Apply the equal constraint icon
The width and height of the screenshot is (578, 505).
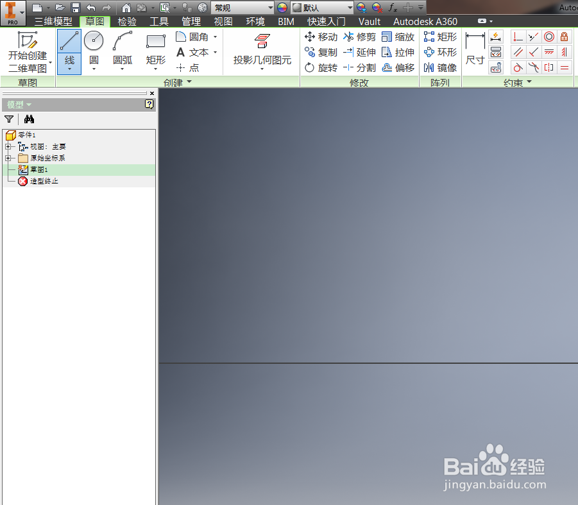point(564,67)
